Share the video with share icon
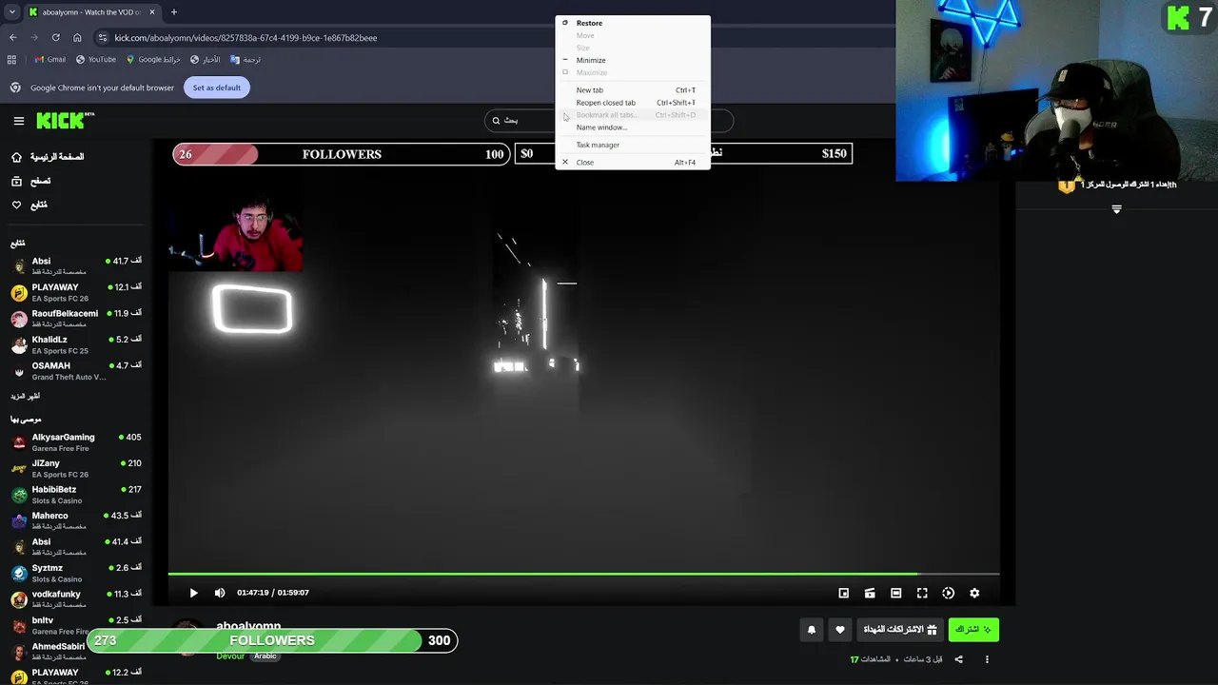 (x=958, y=659)
